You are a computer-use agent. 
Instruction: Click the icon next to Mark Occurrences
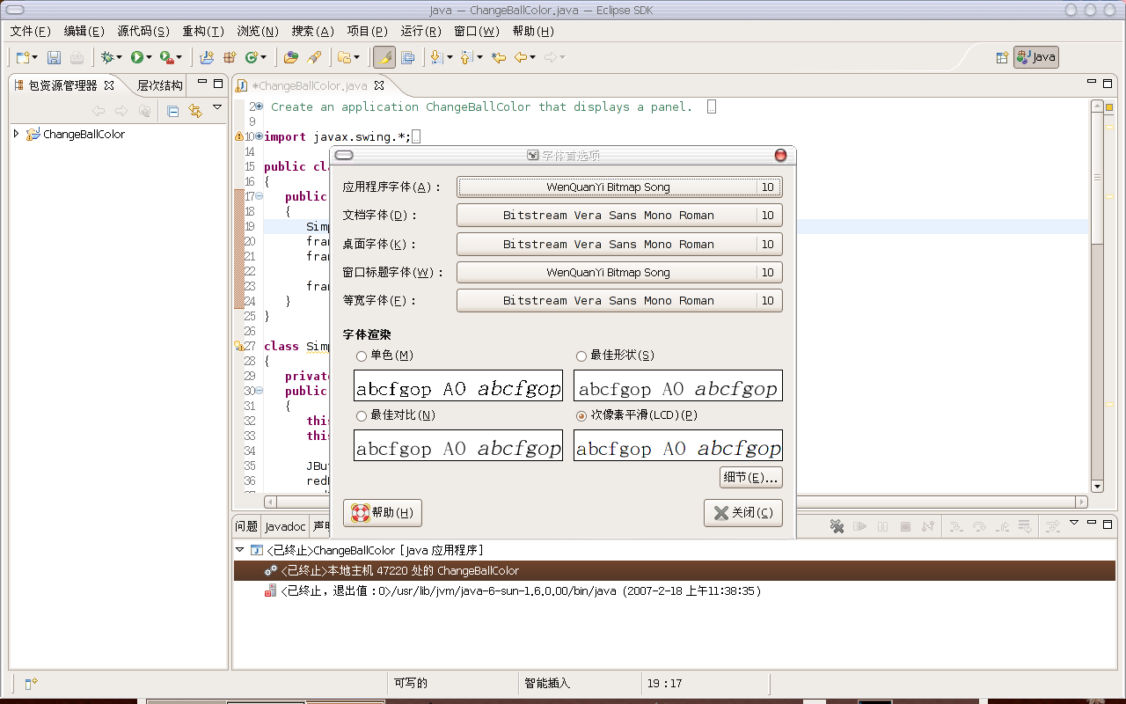408,57
